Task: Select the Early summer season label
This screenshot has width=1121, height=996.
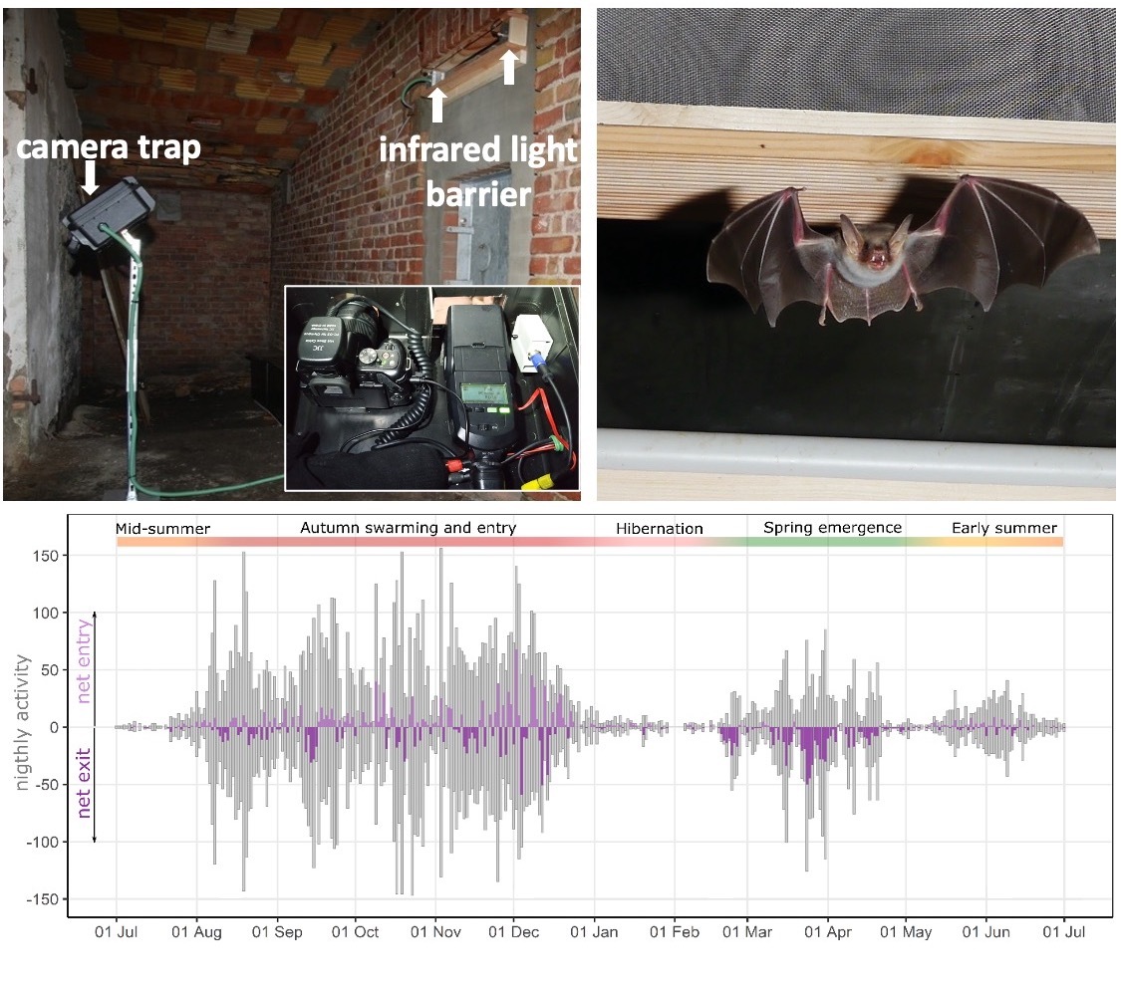Action: [x=1003, y=528]
